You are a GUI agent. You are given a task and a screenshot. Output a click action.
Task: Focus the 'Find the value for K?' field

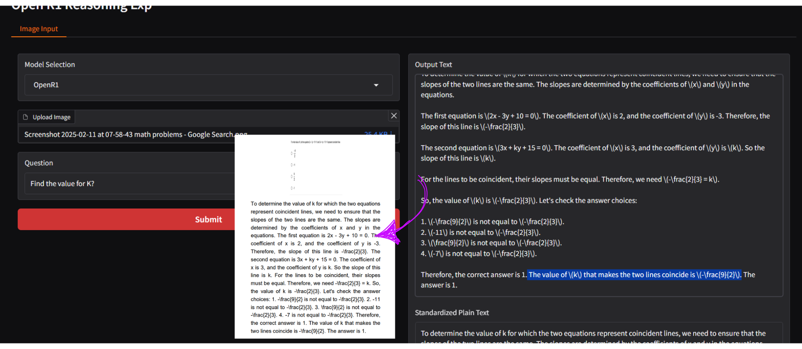tap(127, 184)
